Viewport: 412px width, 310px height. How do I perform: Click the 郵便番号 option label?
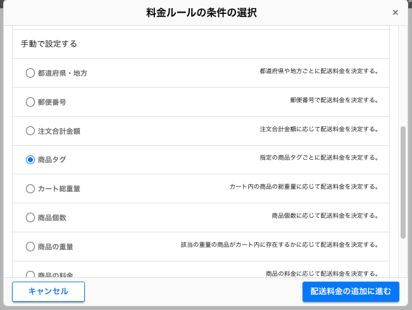point(52,102)
